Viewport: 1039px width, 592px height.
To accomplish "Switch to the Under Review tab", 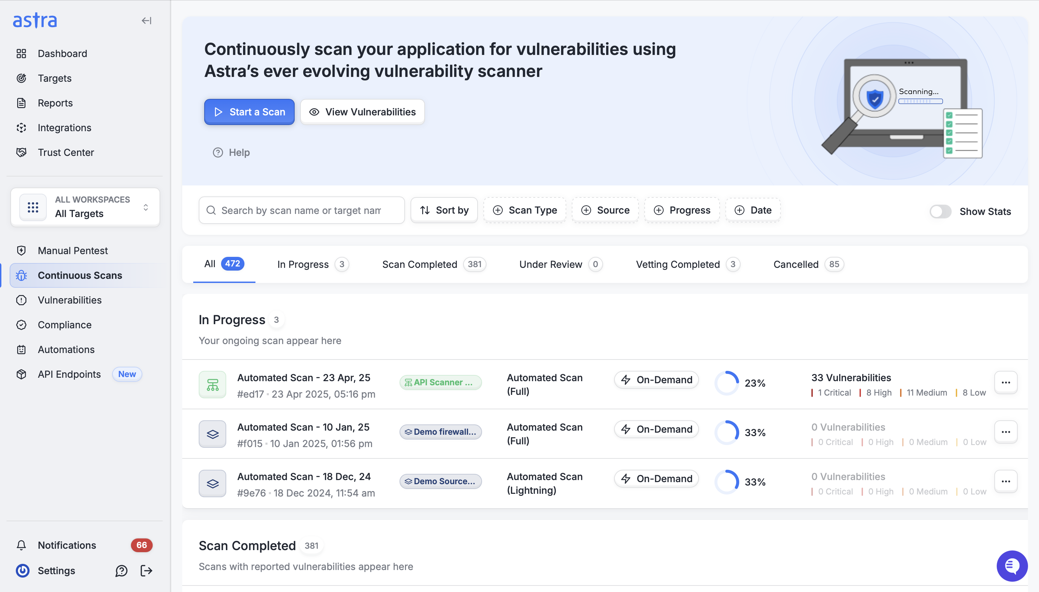I will (x=561, y=264).
